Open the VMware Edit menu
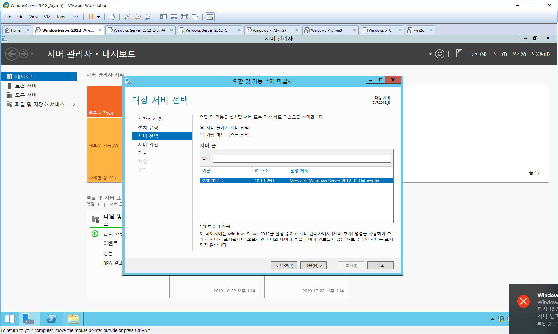 [20, 17]
